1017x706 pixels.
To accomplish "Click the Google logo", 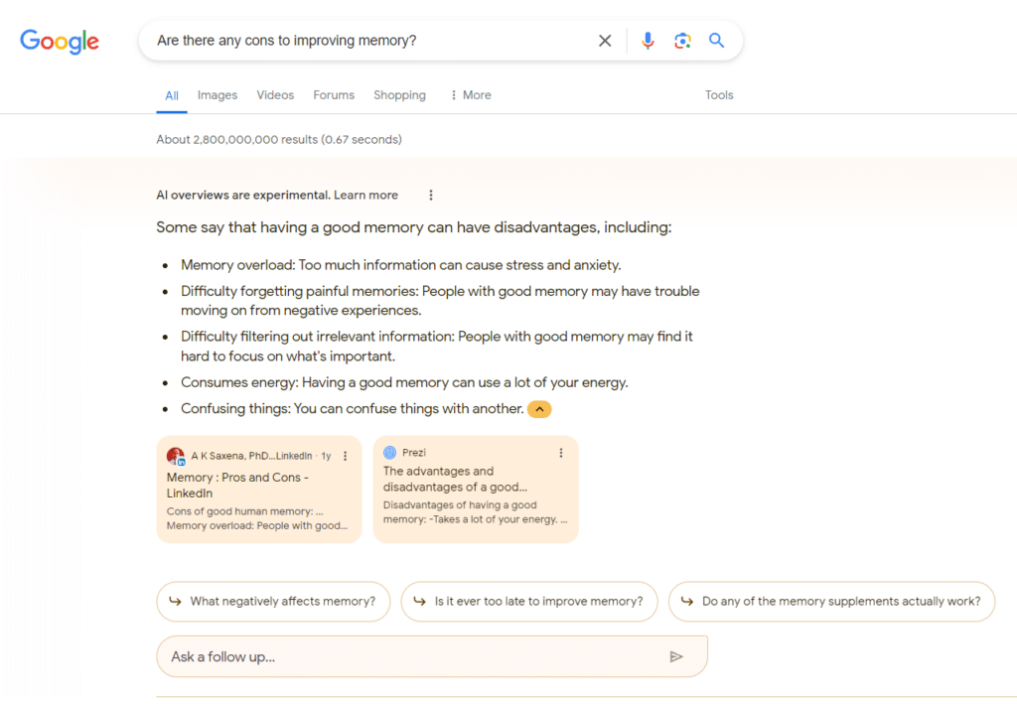I will tap(60, 41).
